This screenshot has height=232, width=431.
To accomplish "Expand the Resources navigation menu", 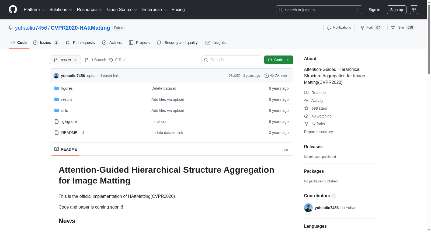I will (x=89, y=10).
